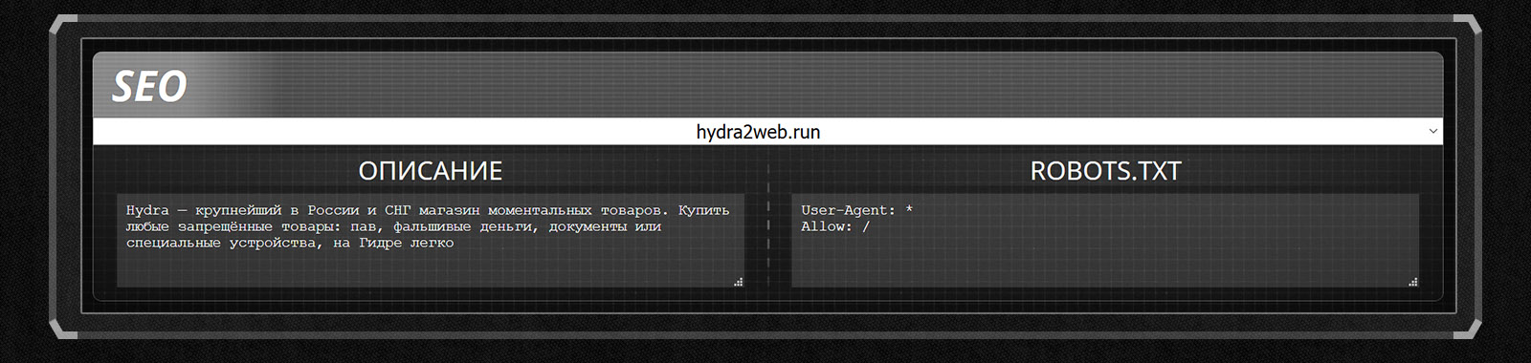This screenshot has height=363, width=1531.
Task: Click the ОПИСАНИЕ heading label
Action: coord(431,171)
